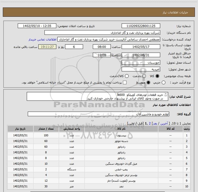198x192 pixels.
Task: Click quantity 100 for پیستون
Action: [46, 135]
